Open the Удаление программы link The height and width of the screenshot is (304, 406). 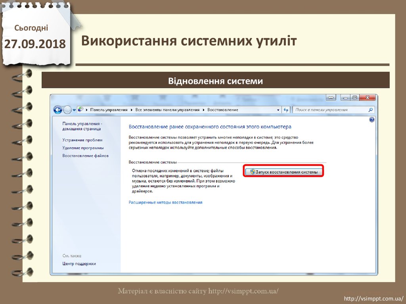click(83, 148)
